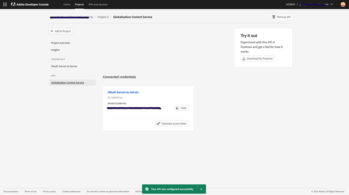349x195 pixels.
Task: Open the user profile avatar
Action: 343,4
